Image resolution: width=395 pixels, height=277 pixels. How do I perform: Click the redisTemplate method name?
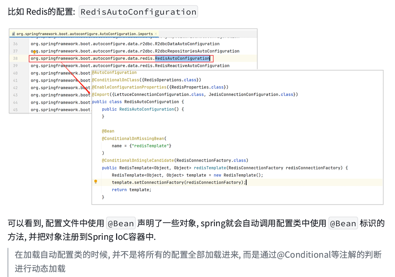pyautogui.click(x=210, y=168)
